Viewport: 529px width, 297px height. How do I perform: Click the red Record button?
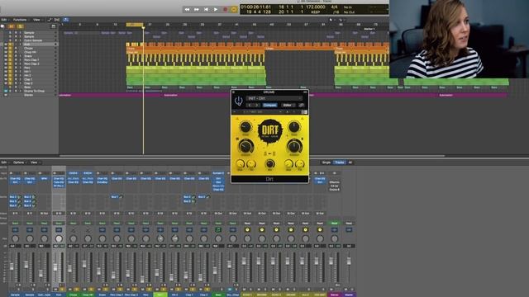pos(225,10)
